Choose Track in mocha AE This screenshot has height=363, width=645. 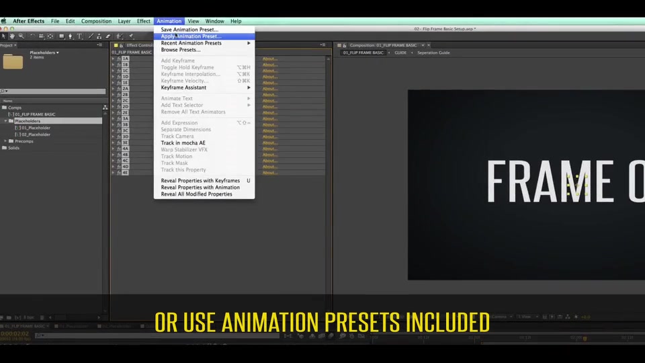click(204, 143)
